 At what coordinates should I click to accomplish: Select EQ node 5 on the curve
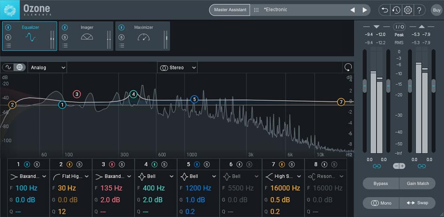click(x=194, y=99)
